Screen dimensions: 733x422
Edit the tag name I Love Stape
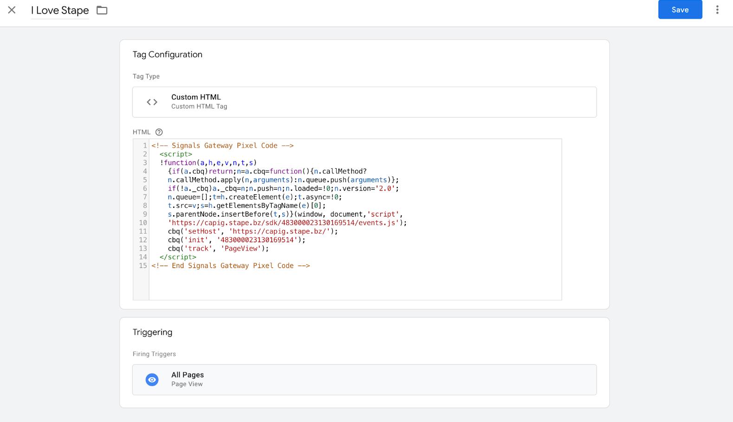60,10
